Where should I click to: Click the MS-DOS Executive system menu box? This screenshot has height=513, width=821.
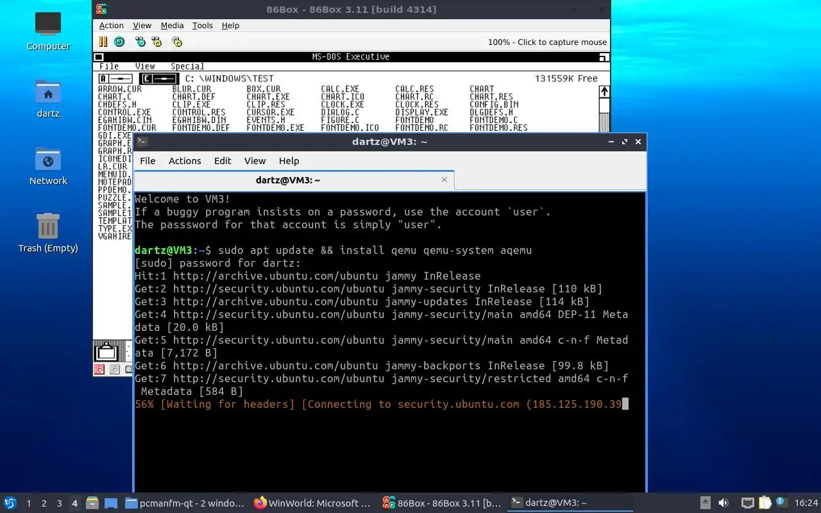98,57
